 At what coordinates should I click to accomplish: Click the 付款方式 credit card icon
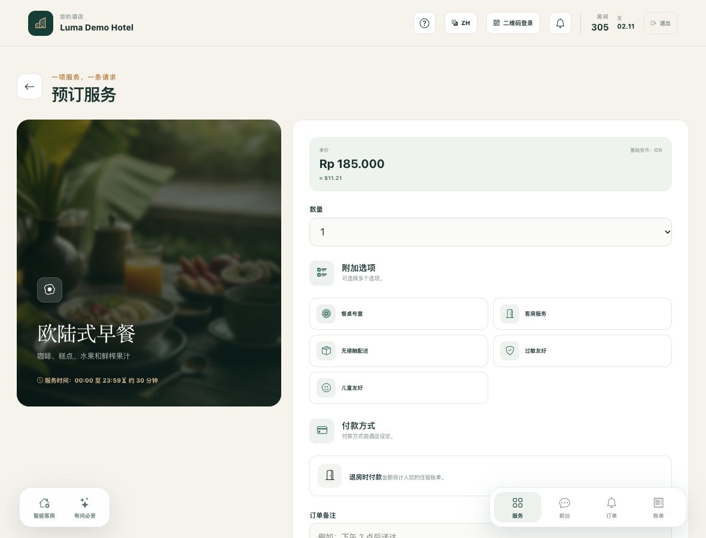[x=322, y=430]
